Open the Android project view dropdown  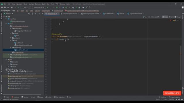[8, 13]
